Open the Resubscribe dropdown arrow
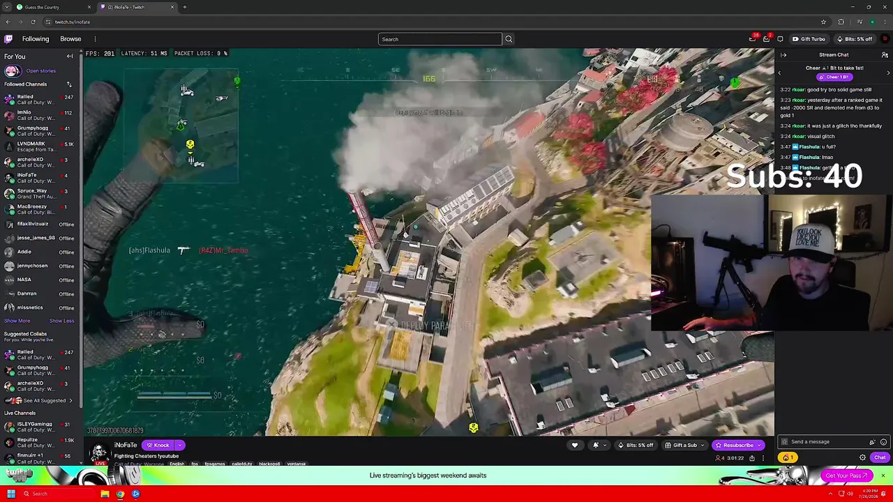The image size is (893, 502). coord(760,446)
